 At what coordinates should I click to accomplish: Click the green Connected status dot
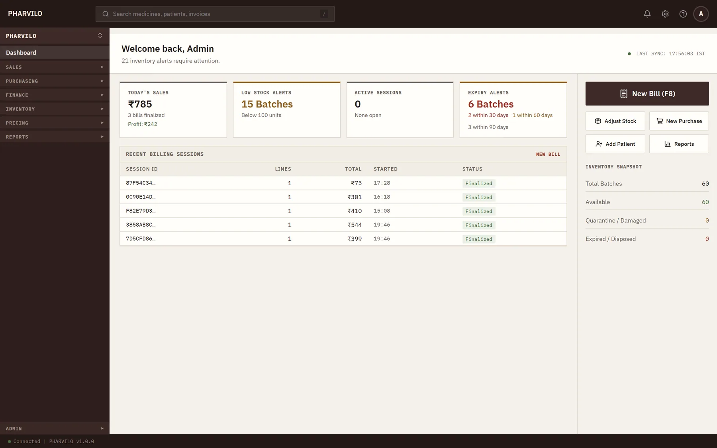(9, 441)
